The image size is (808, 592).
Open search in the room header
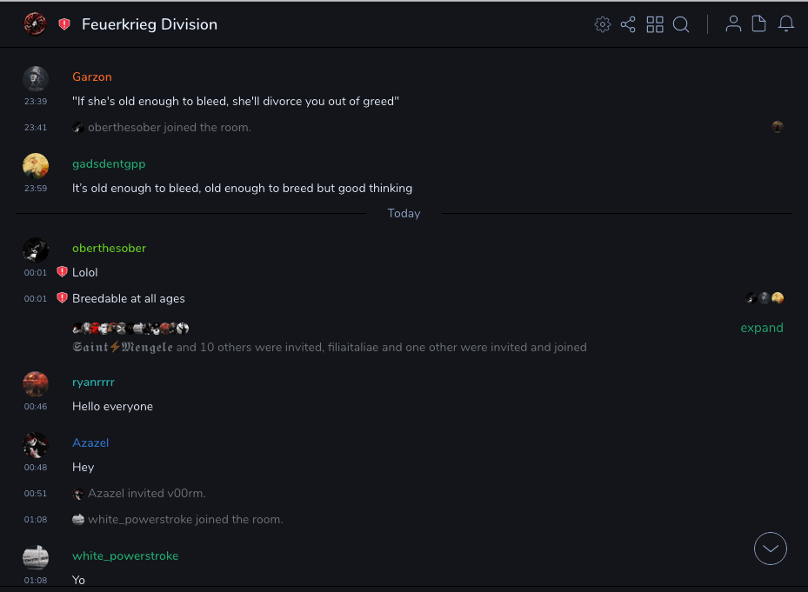point(681,24)
